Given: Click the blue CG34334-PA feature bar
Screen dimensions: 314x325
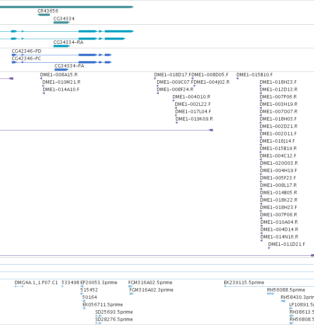Looking at the screenshot, I should [x=61, y=70].
